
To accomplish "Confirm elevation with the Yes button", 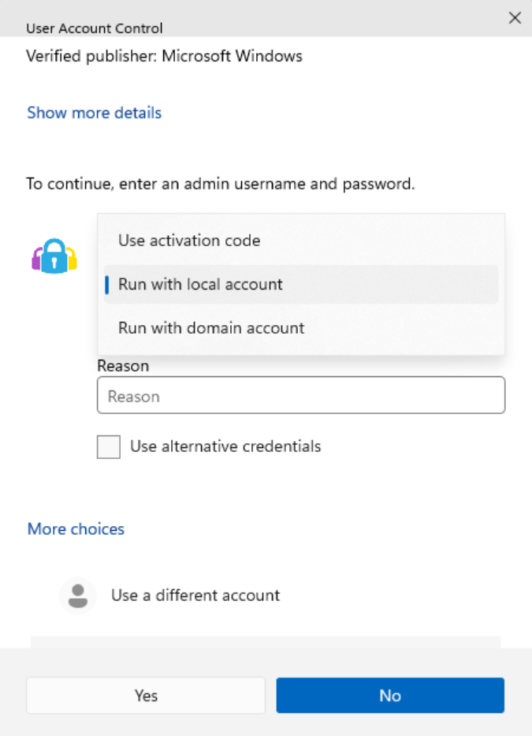I will (x=145, y=695).
